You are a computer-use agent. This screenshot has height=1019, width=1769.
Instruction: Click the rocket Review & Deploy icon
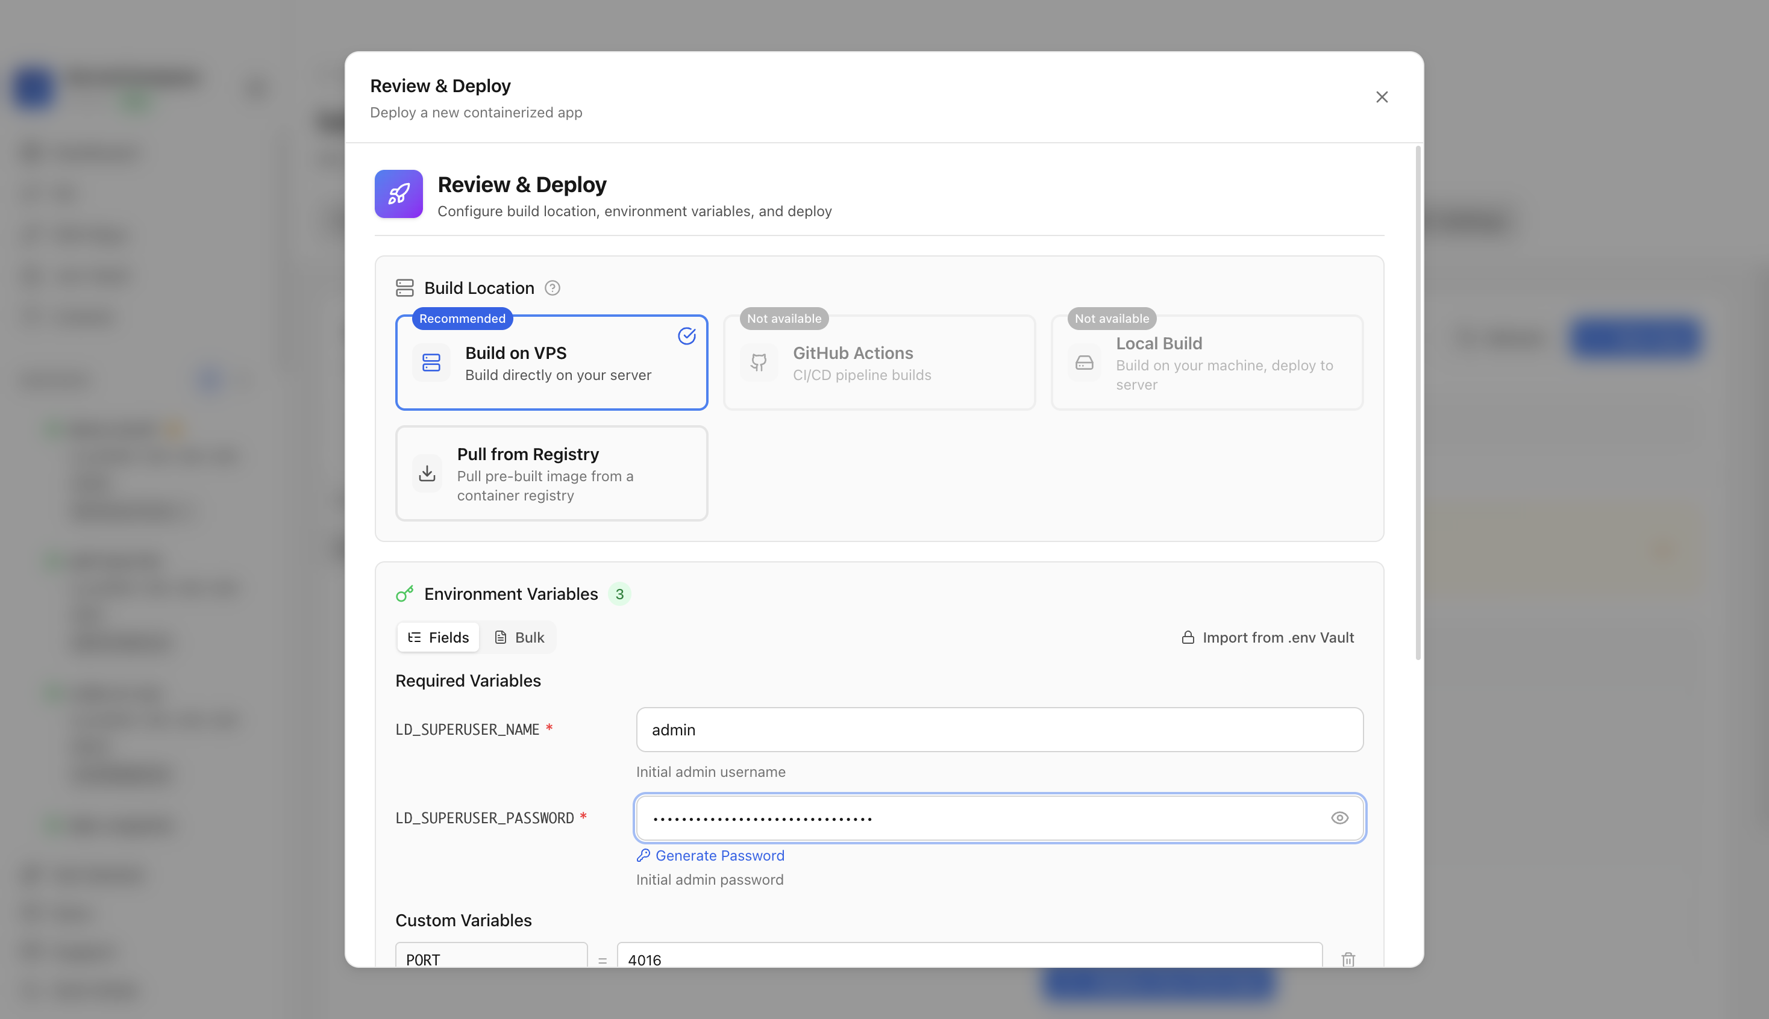pyautogui.click(x=398, y=194)
